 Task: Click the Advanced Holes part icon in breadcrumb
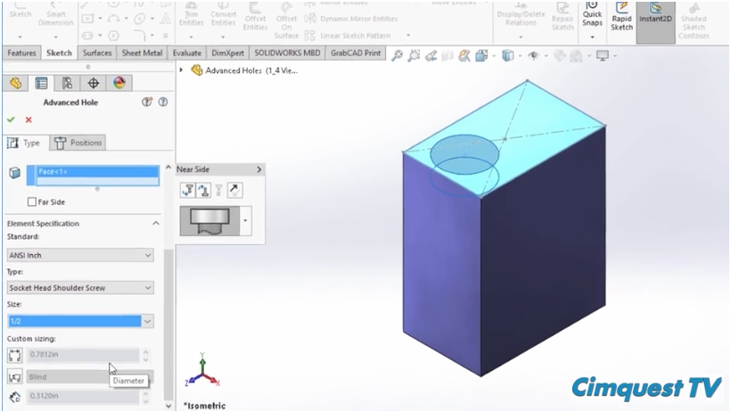pyautogui.click(x=197, y=70)
